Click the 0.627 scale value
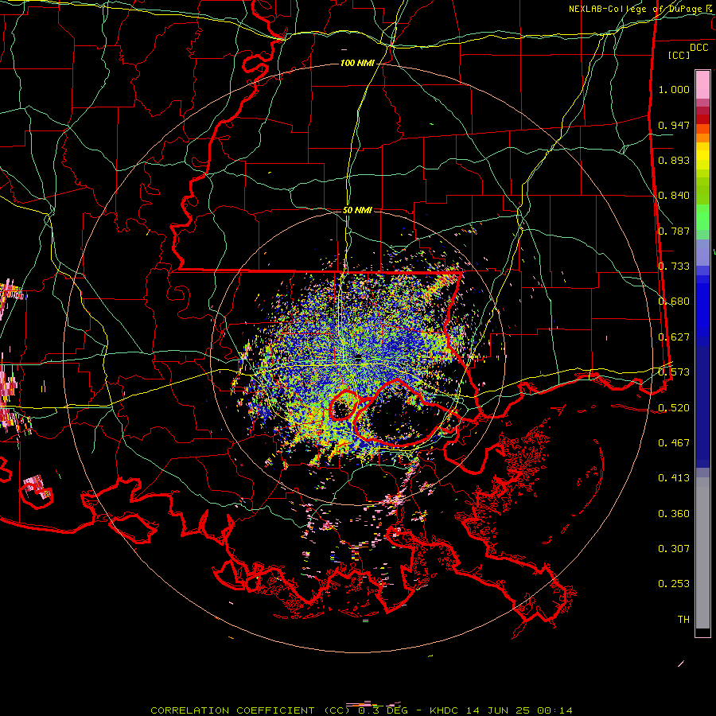Screen dimensions: 716x716 tap(674, 337)
